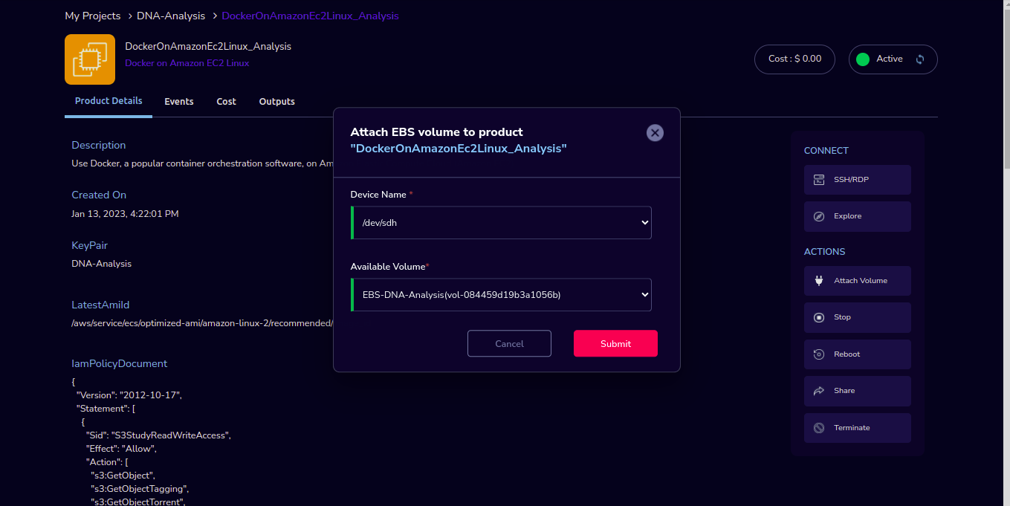Click the Description heading

click(x=99, y=146)
